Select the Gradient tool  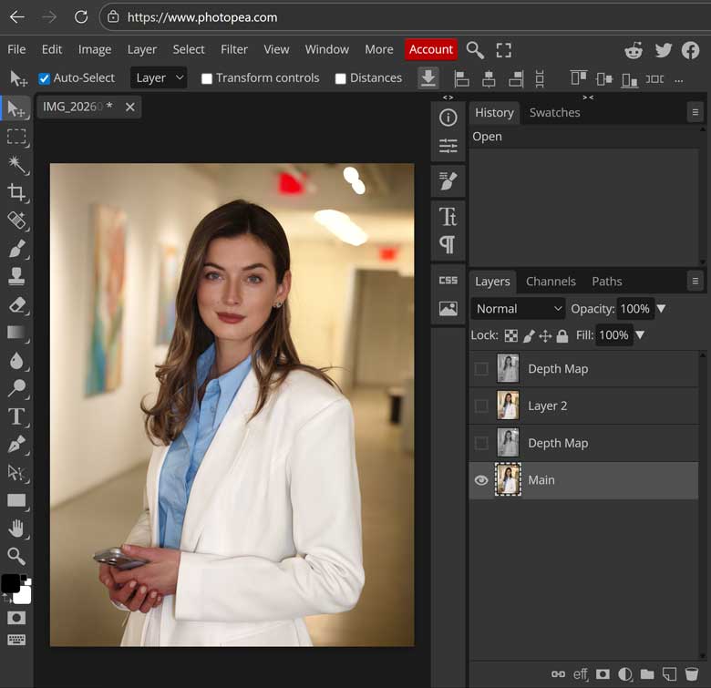(x=16, y=333)
